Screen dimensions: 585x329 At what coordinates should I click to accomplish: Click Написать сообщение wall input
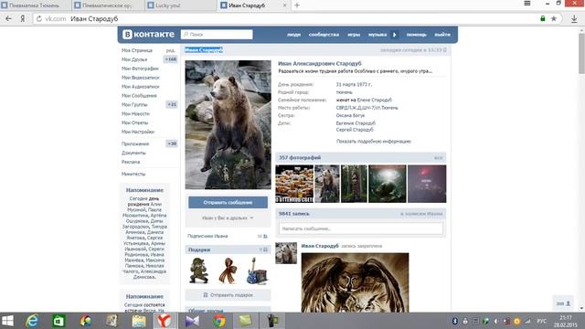tap(361, 228)
